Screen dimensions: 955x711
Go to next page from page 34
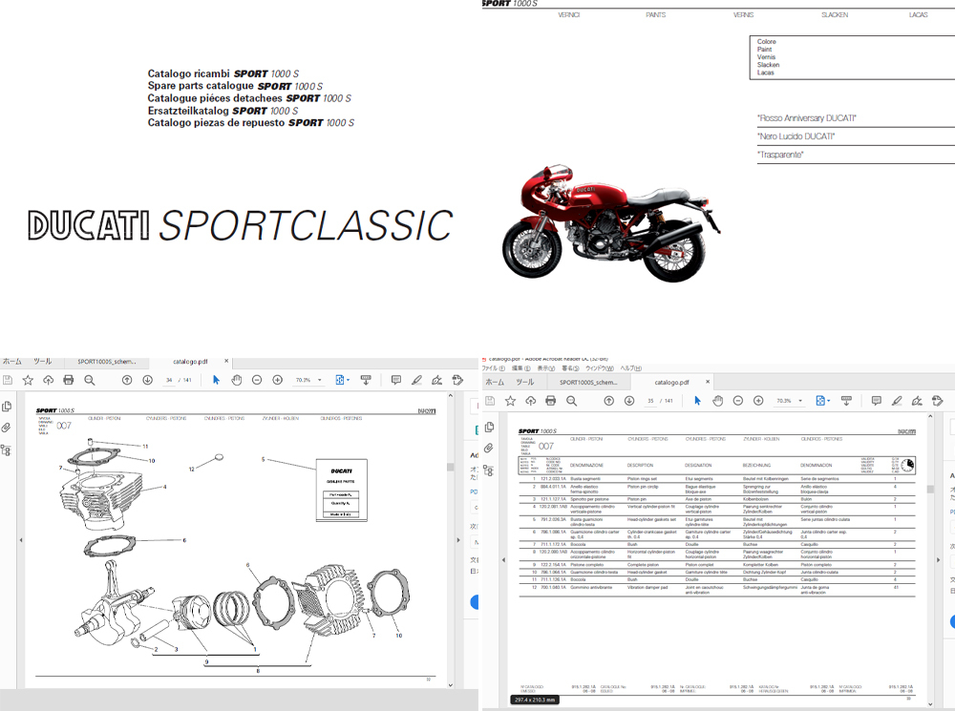coord(147,380)
